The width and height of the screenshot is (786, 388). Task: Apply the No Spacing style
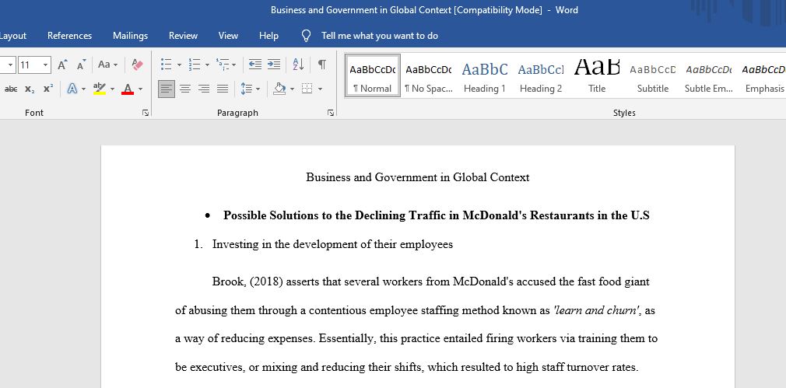[429, 75]
